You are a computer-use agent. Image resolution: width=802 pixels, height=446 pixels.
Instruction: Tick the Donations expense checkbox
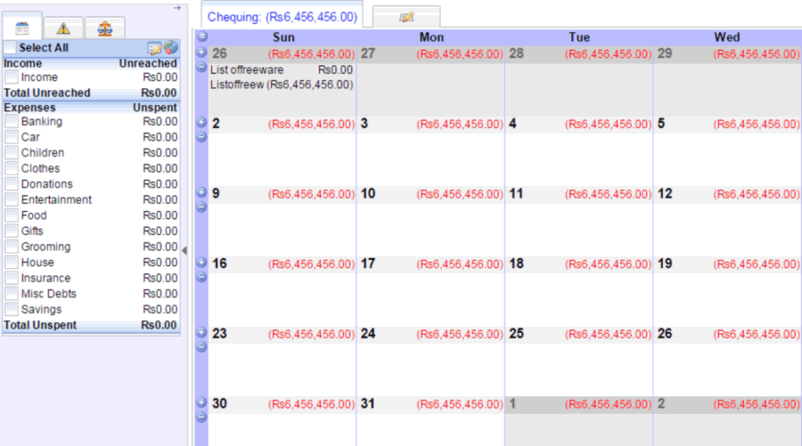pos(12,184)
